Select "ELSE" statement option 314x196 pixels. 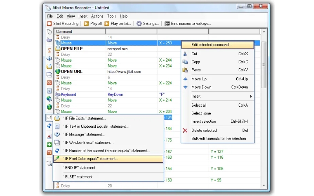[108, 177]
